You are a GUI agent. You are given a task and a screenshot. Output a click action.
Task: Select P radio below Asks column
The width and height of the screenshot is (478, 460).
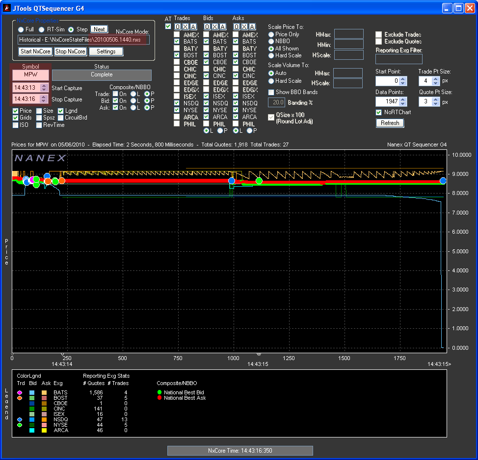coord(250,130)
